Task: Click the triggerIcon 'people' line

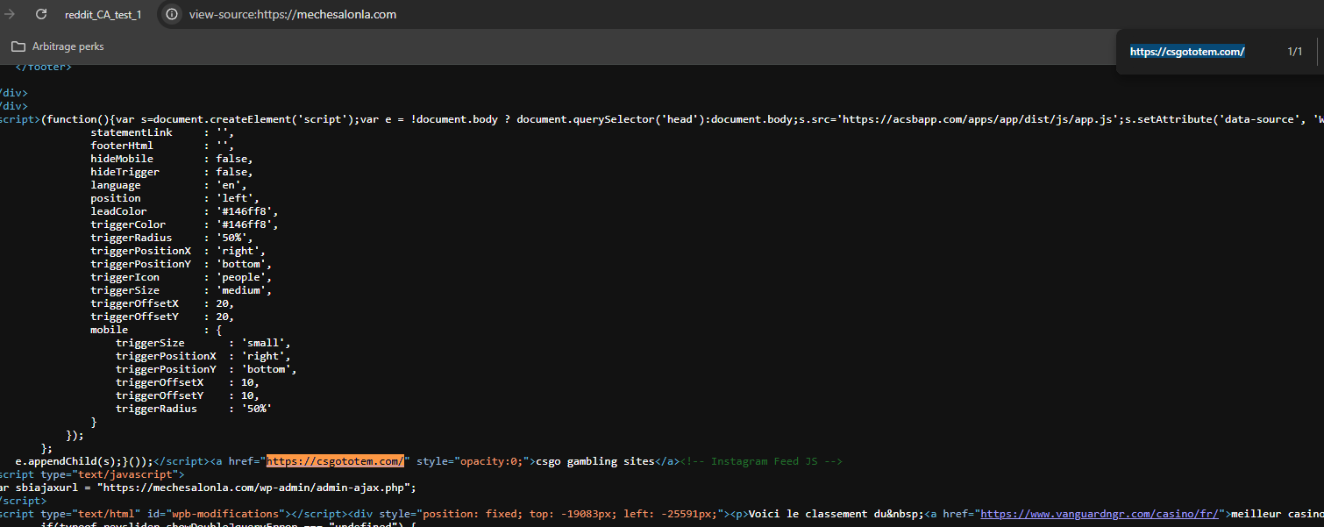Action: click(182, 277)
